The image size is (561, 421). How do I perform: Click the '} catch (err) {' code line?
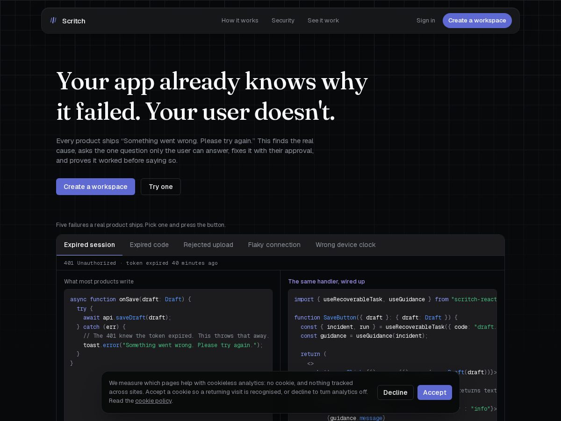click(101, 327)
